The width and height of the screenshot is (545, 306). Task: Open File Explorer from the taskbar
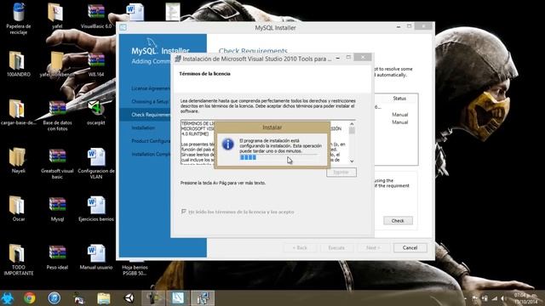coord(104,298)
